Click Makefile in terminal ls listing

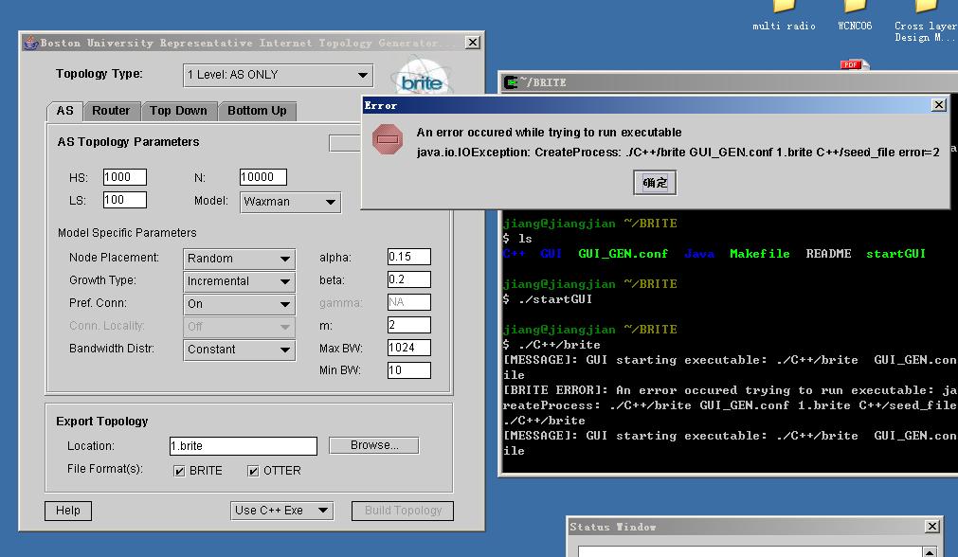759,254
